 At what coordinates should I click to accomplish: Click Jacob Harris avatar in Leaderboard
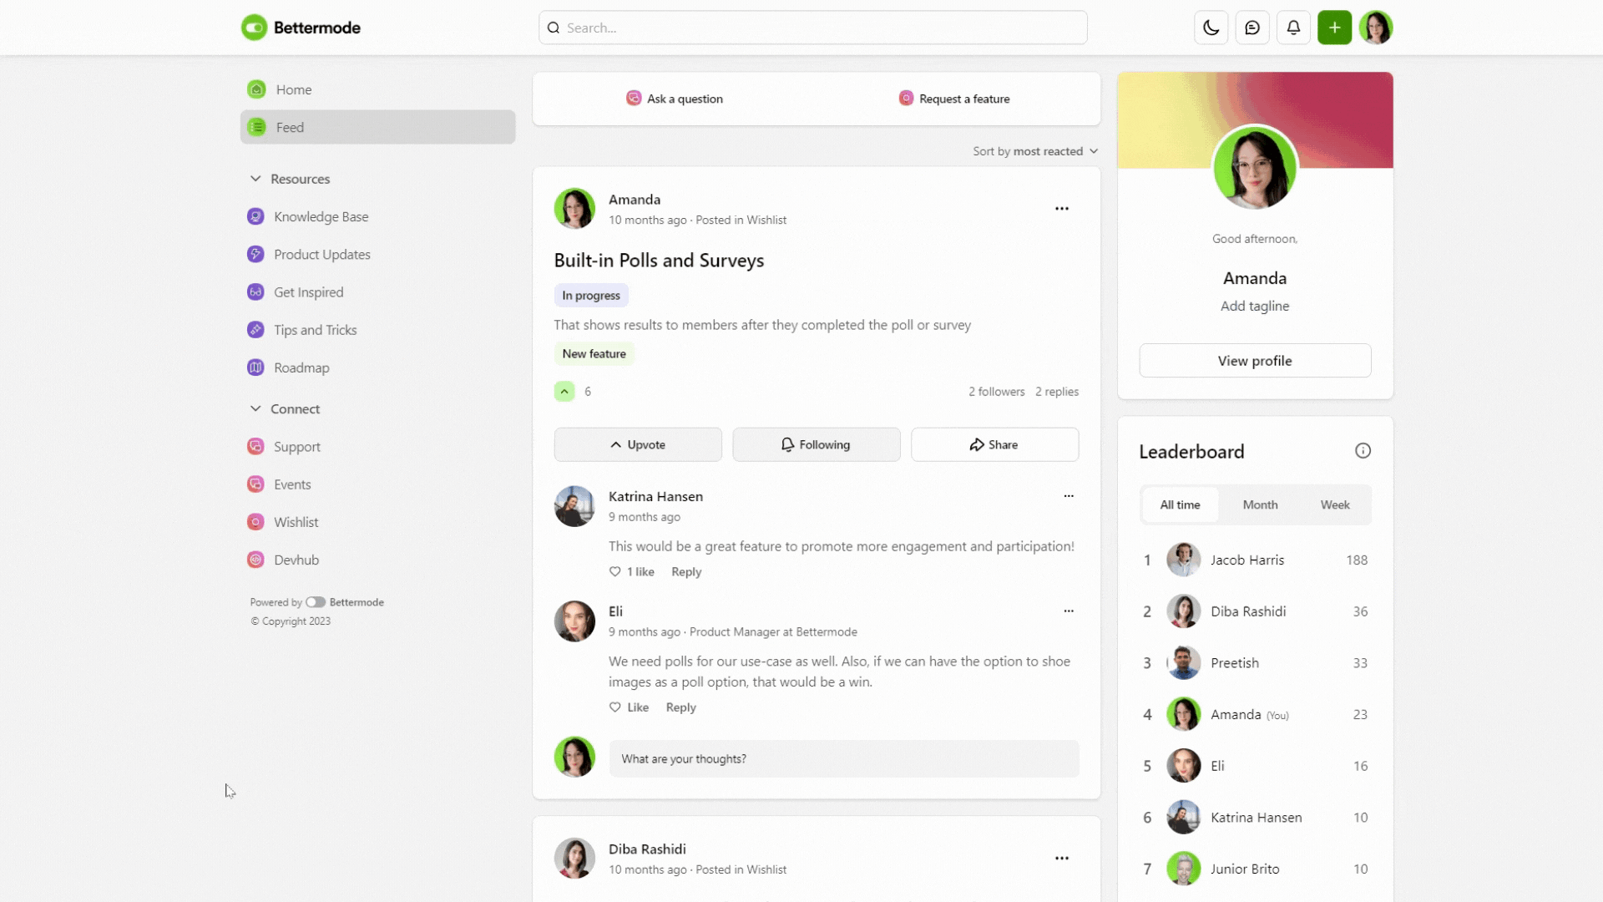coord(1183,560)
